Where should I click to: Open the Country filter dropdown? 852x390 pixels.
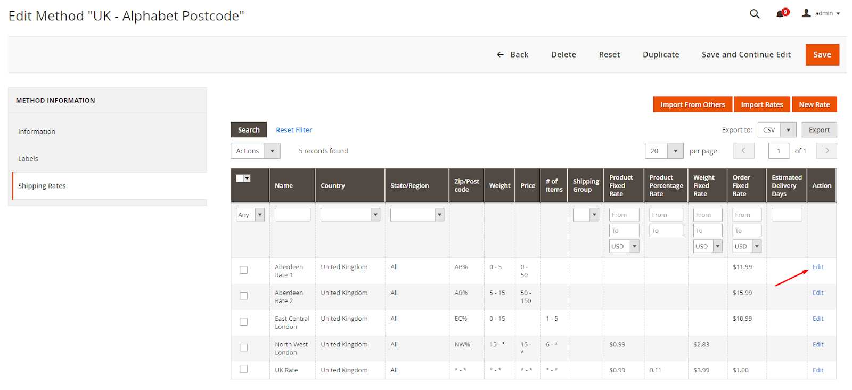(x=350, y=215)
